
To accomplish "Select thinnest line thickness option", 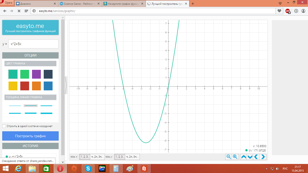I will point(15,105).
